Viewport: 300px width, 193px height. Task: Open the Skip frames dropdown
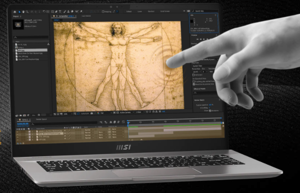click(x=205, y=72)
